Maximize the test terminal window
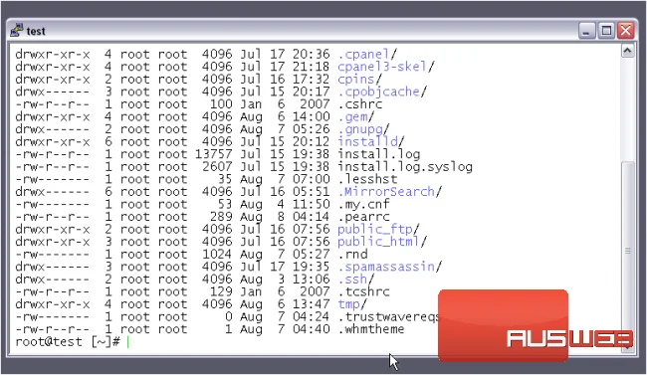This screenshot has width=647, height=375. click(606, 31)
